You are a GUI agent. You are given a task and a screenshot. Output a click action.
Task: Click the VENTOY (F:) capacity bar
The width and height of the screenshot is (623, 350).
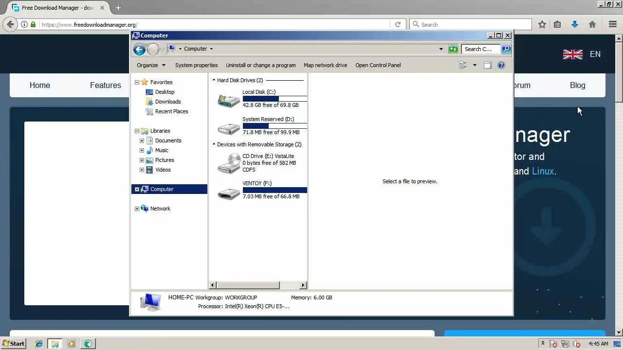(275, 190)
